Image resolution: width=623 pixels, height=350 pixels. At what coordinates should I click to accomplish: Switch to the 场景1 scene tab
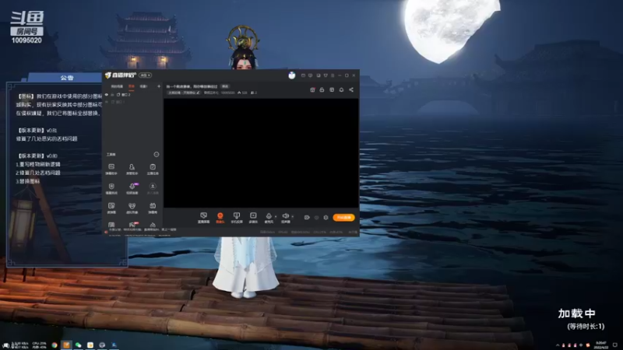pyautogui.click(x=143, y=86)
